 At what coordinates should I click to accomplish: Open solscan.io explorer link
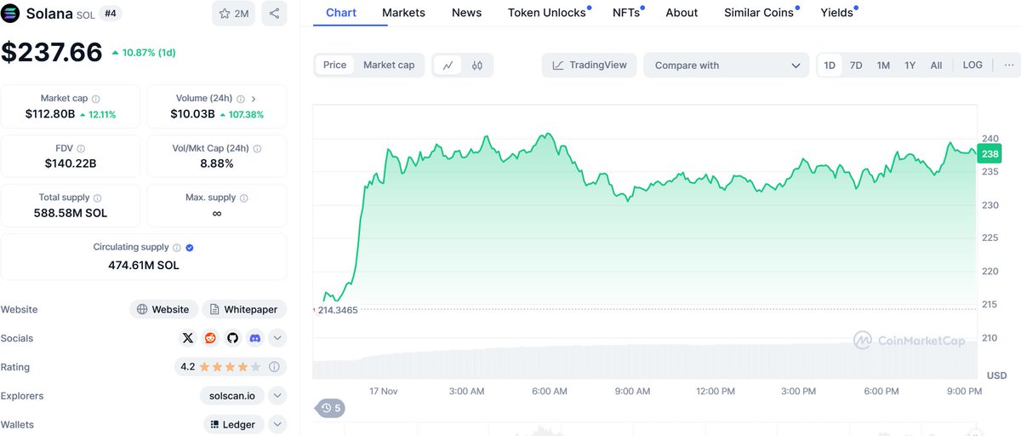pos(232,395)
